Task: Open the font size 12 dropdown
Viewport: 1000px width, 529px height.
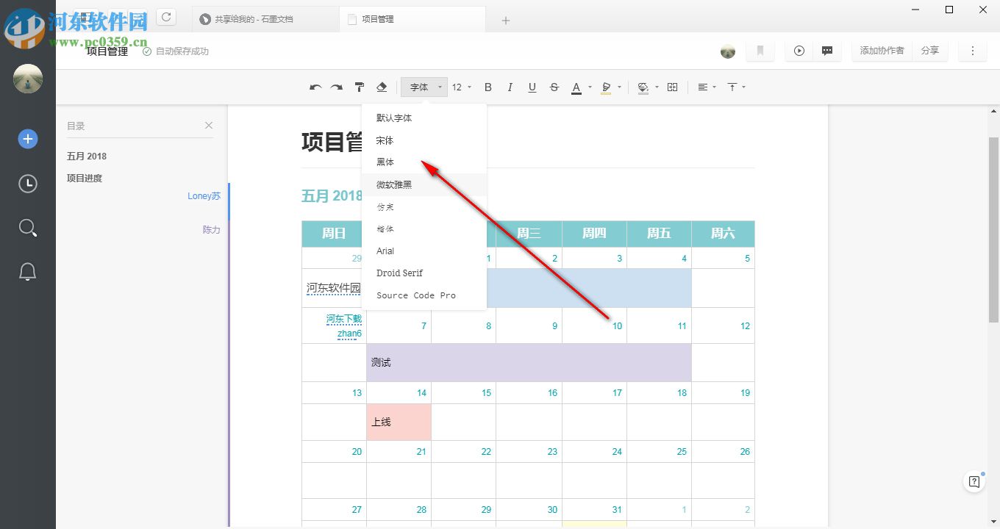Action: point(462,87)
